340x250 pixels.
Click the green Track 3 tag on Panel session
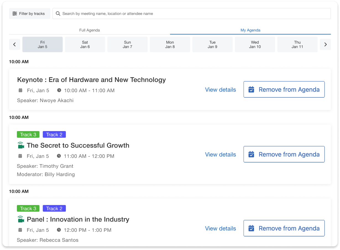pyautogui.click(x=28, y=209)
